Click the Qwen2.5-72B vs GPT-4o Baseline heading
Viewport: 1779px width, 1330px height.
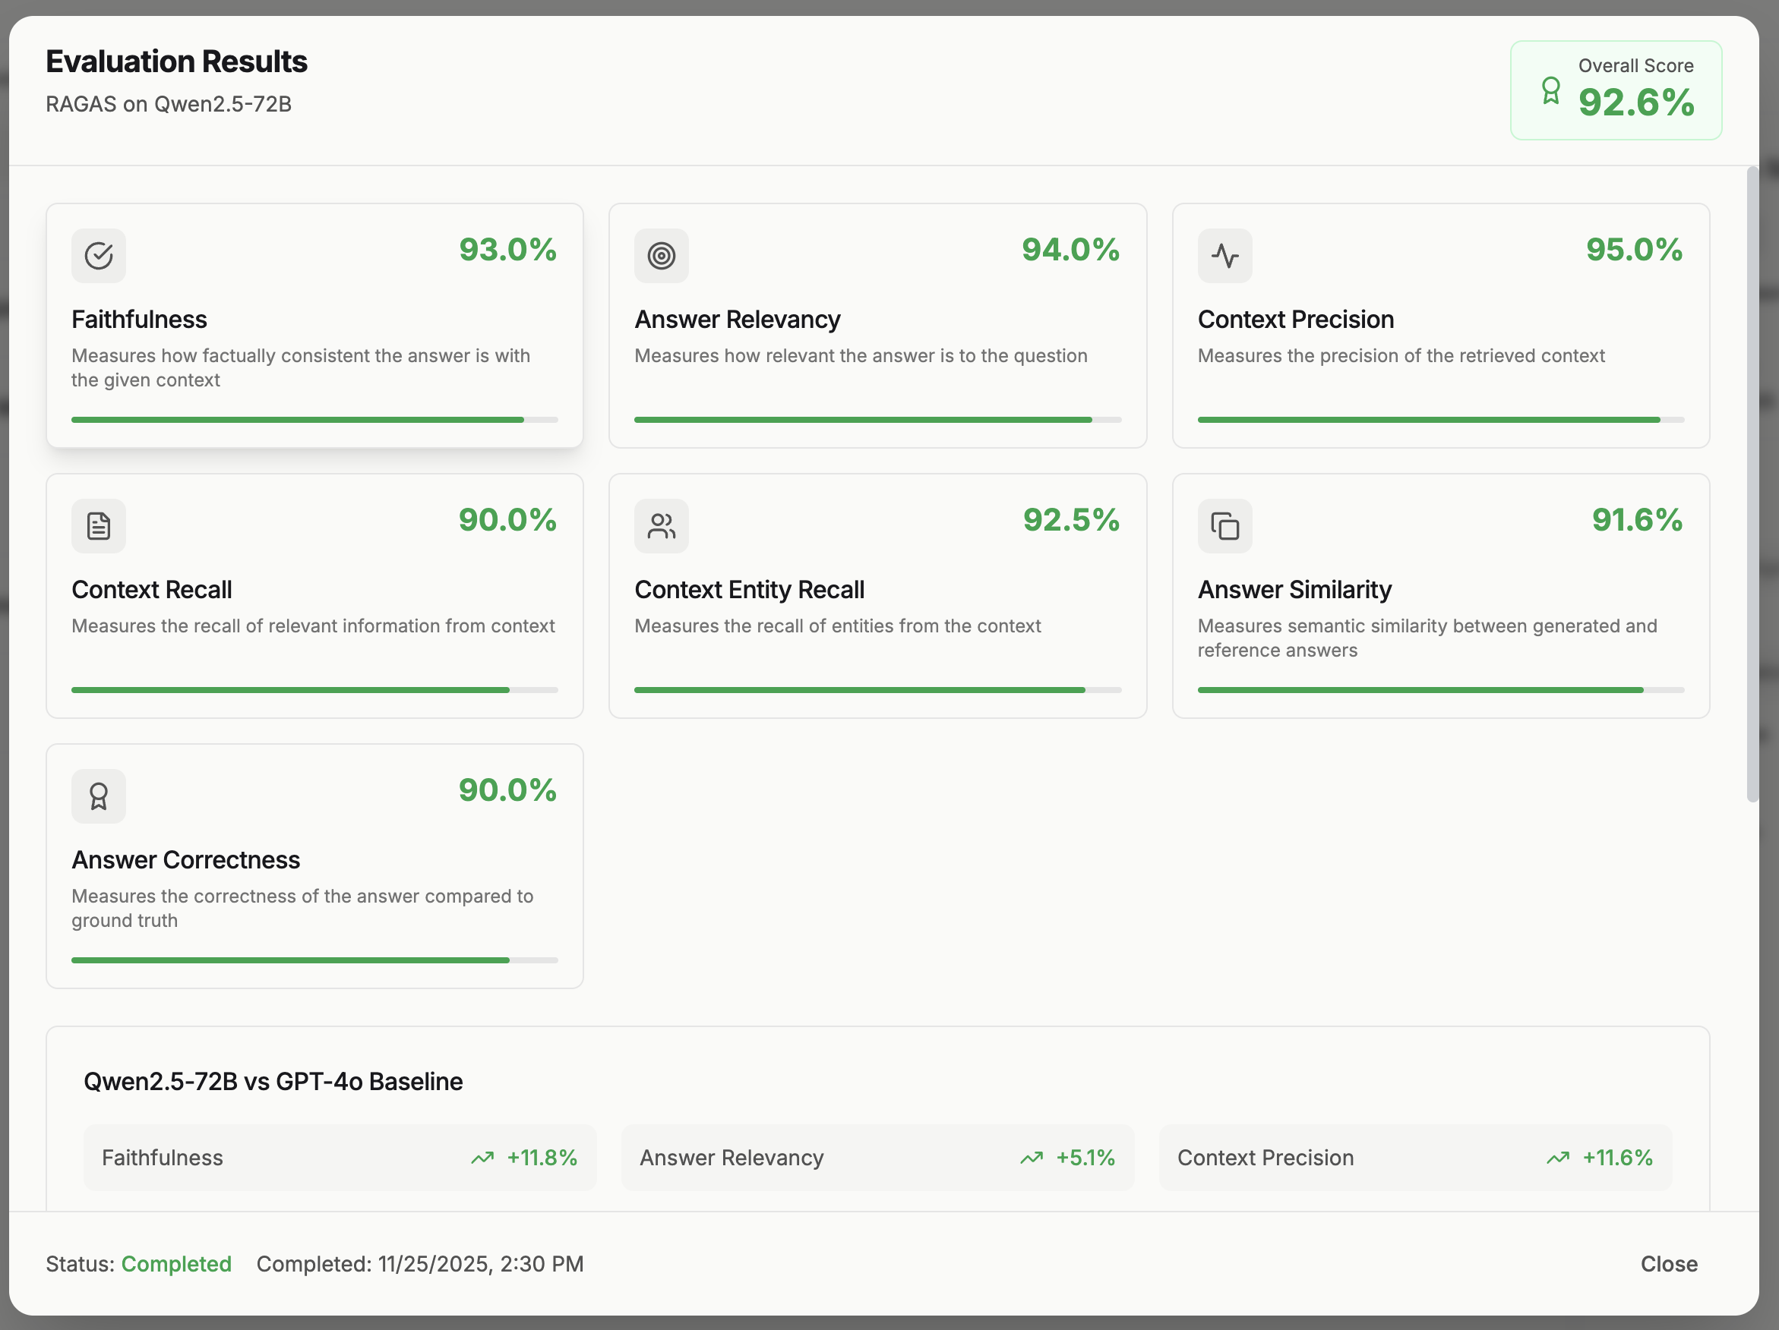[273, 1081]
